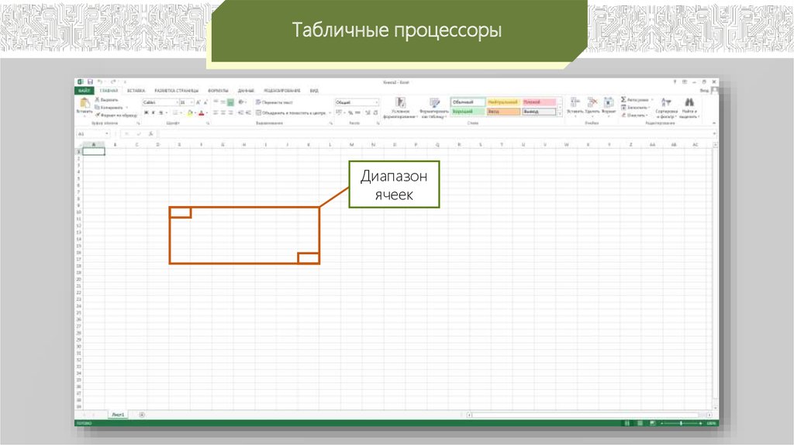This screenshot has height=445, width=794.
Task: Switch to the РЕЦЕНЗИРОВАНИЕ tab
Action: 282,91
